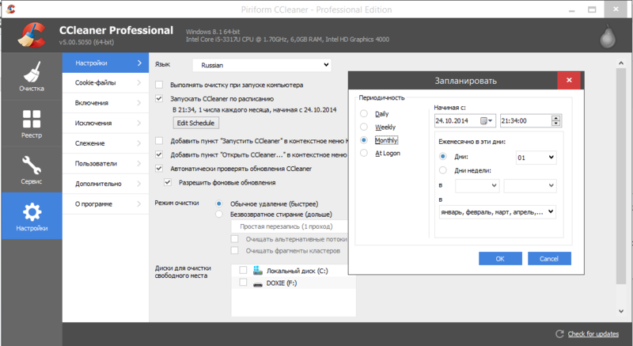Open the Исключения settings page

[106, 124]
